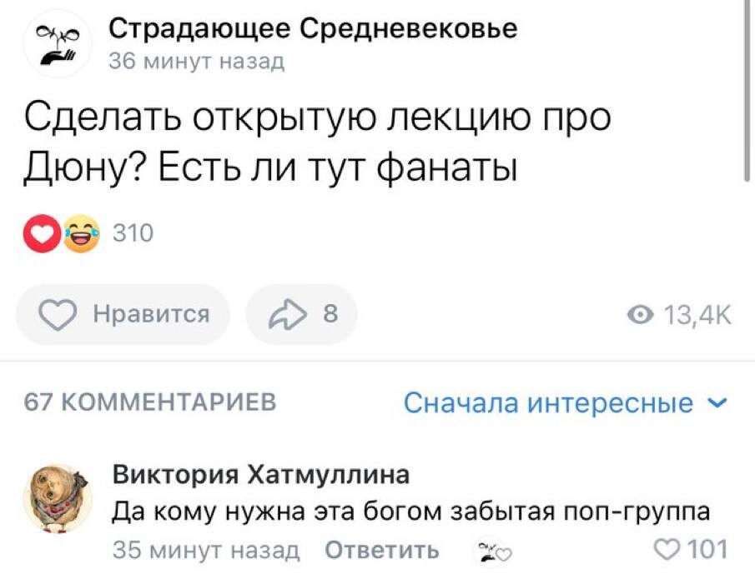The height and width of the screenshot is (584, 755).
Task: Reply to the comment with Ответить
Action: point(380,550)
